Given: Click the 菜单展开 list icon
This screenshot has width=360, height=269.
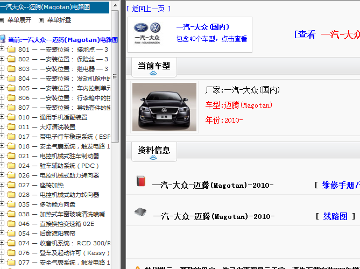Looking at the screenshot, I should [x=2, y=20].
